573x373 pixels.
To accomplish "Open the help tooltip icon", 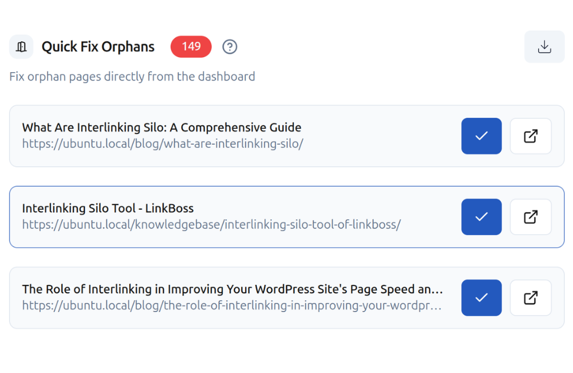I will pyautogui.click(x=229, y=47).
